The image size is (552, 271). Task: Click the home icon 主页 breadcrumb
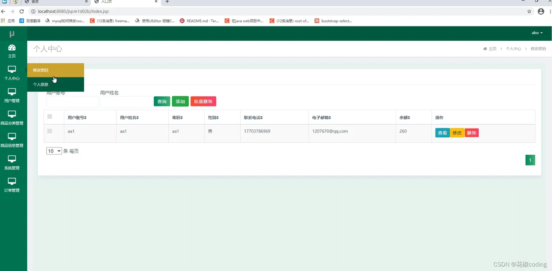[490, 49]
